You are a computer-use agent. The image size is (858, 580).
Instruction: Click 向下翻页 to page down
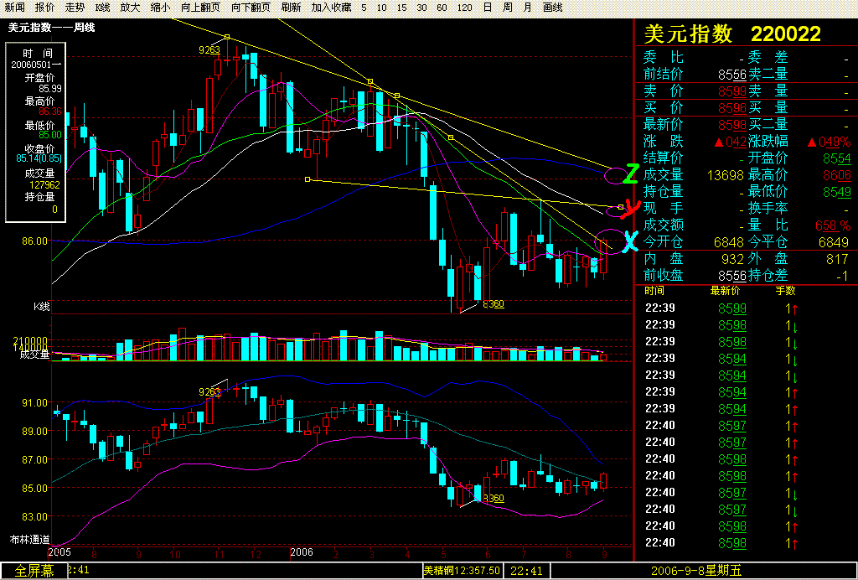[x=251, y=8]
